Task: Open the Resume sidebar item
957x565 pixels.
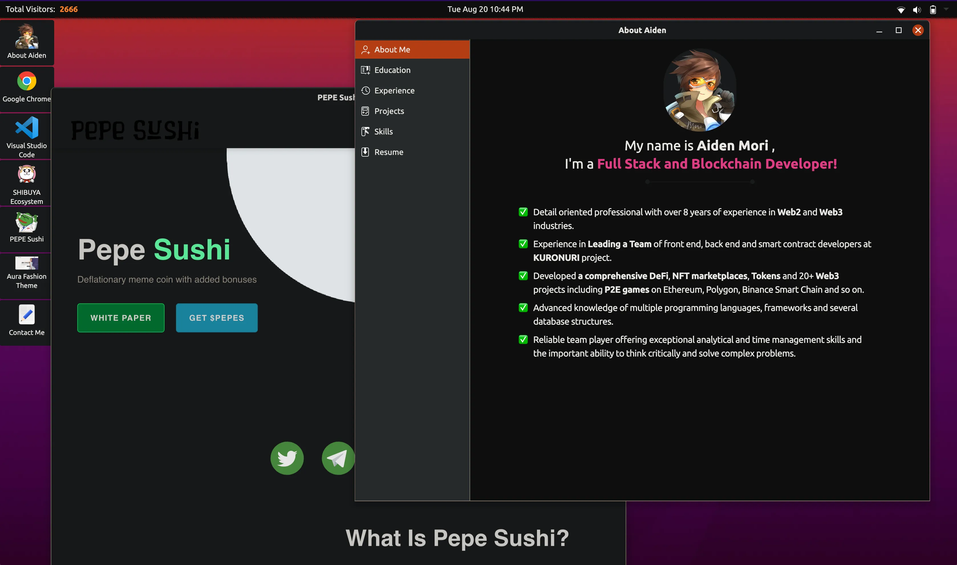Action: [x=388, y=152]
